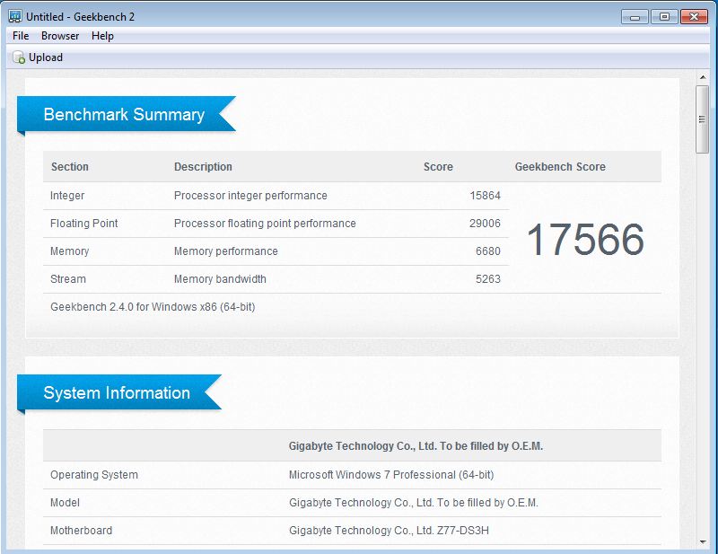Click the Integer section row label
The height and width of the screenshot is (554, 718).
(x=67, y=196)
